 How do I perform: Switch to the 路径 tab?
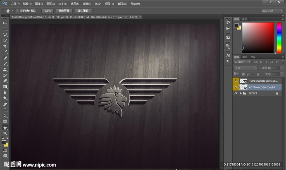(253, 57)
